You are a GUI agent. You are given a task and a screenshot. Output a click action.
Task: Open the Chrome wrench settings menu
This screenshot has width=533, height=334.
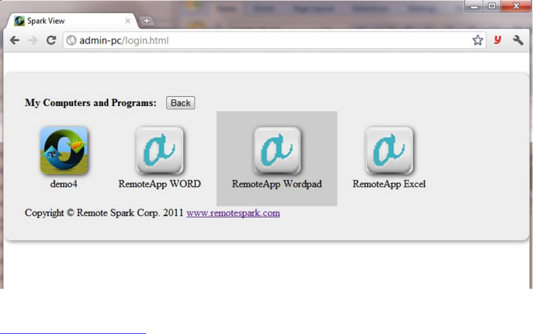[x=518, y=40]
